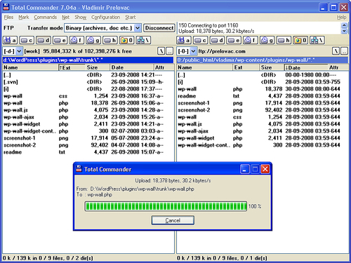Select drive d button in left panel

click(44, 40)
